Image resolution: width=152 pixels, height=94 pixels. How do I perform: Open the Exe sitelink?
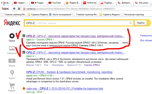[46, 65]
